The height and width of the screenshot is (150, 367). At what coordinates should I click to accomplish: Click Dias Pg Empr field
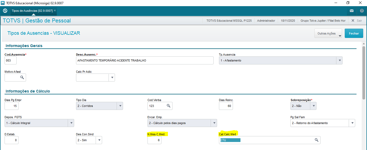click(12, 106)
